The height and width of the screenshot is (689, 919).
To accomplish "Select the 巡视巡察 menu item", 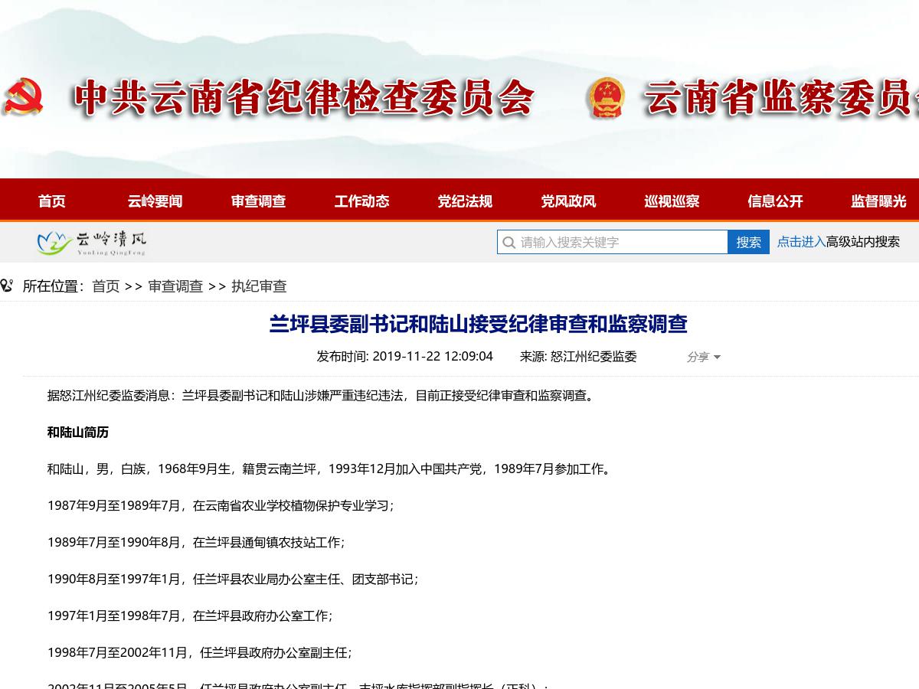I will click(x=672, y=201).
